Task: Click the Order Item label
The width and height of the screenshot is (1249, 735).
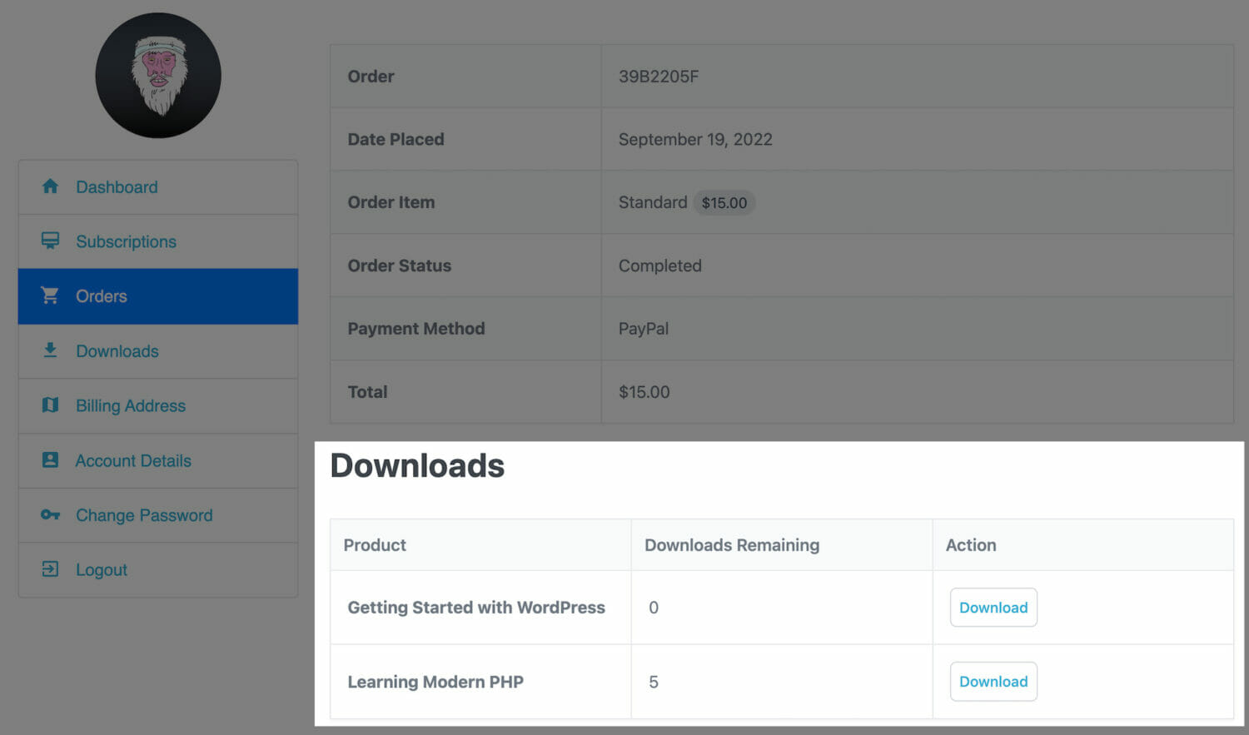Action: [391, 202]
